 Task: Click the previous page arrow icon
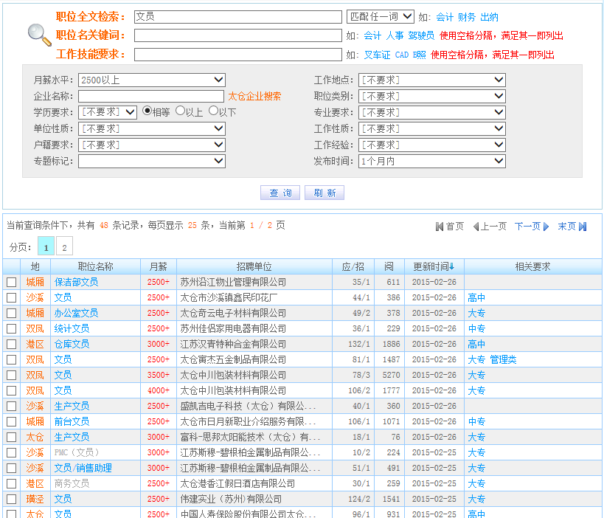476,227
